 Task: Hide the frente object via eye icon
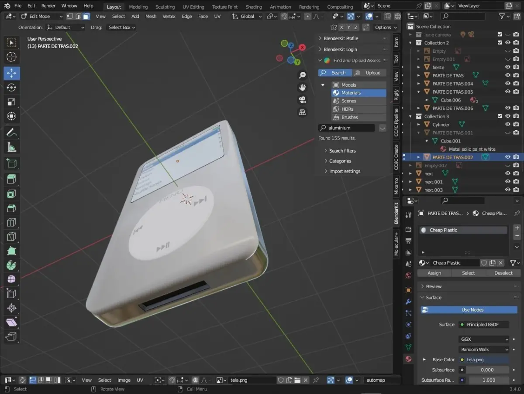pyautogui.click(x=508, y=67)
